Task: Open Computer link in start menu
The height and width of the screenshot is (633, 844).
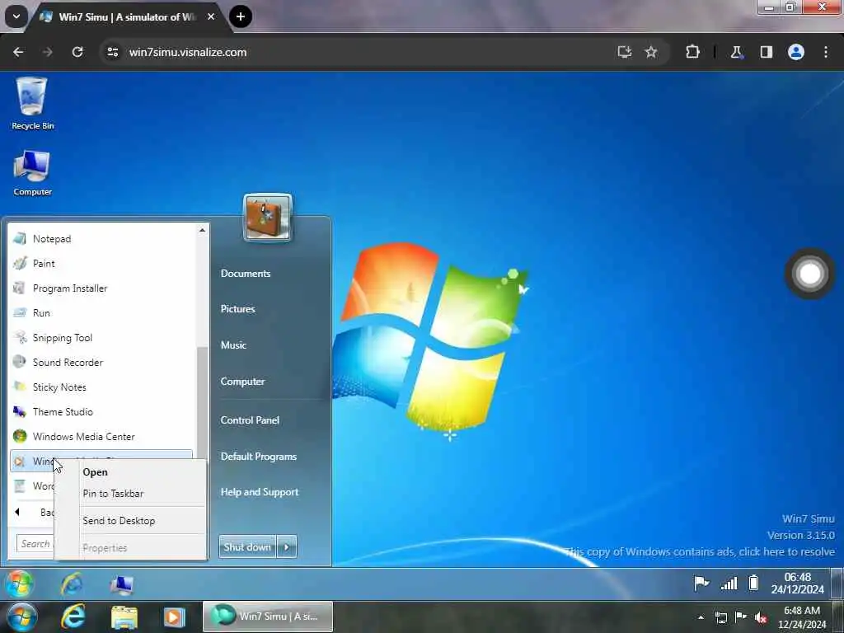Action: 243,381
